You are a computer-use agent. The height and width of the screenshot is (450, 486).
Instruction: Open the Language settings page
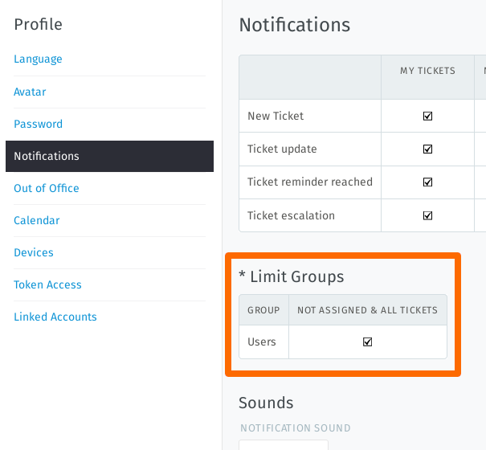38,59
